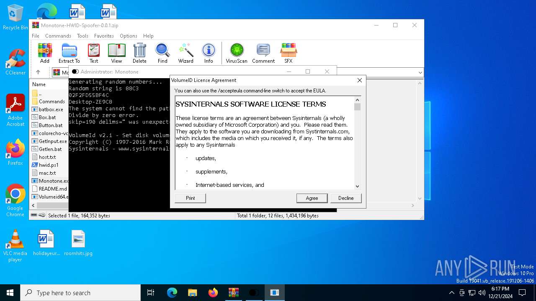Click the Windows Start button

pos(10,293)
